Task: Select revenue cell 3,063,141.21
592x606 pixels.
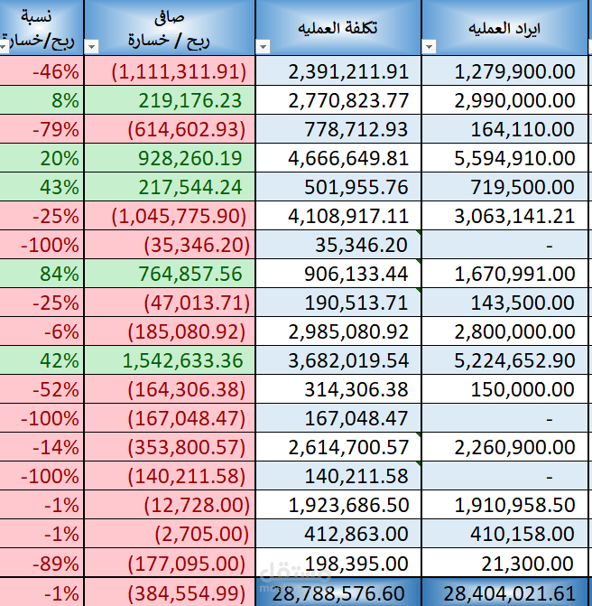Action: coord(504,216)
